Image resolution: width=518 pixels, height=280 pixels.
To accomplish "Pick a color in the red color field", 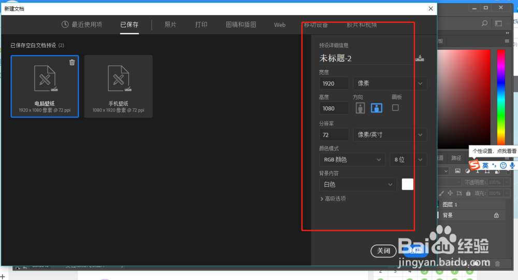I will (464, 99).
